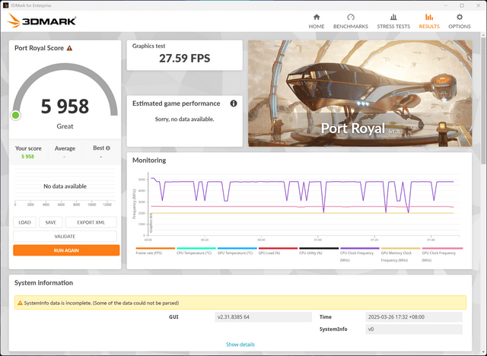Click the Monitoring heading
The width and height of the screenshot is (487, 356).
point(149,161)
